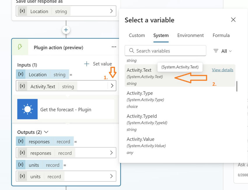Open the All filter dropdown
This screenshot has width=248, height=190.
point(223,51)
